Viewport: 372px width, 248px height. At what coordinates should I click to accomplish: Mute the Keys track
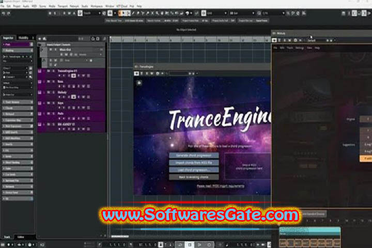pos(49,103)
